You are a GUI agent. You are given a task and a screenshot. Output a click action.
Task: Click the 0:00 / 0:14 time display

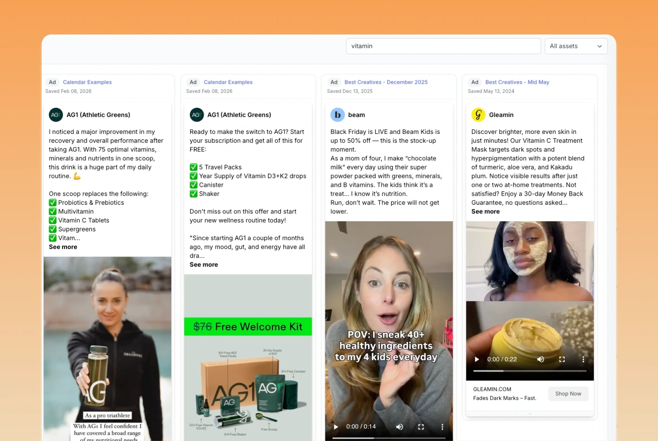tap(361, 427)
